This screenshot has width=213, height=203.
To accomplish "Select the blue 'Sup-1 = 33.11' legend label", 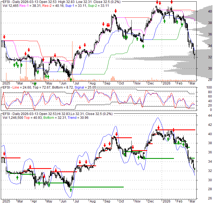I will (76, 6).
